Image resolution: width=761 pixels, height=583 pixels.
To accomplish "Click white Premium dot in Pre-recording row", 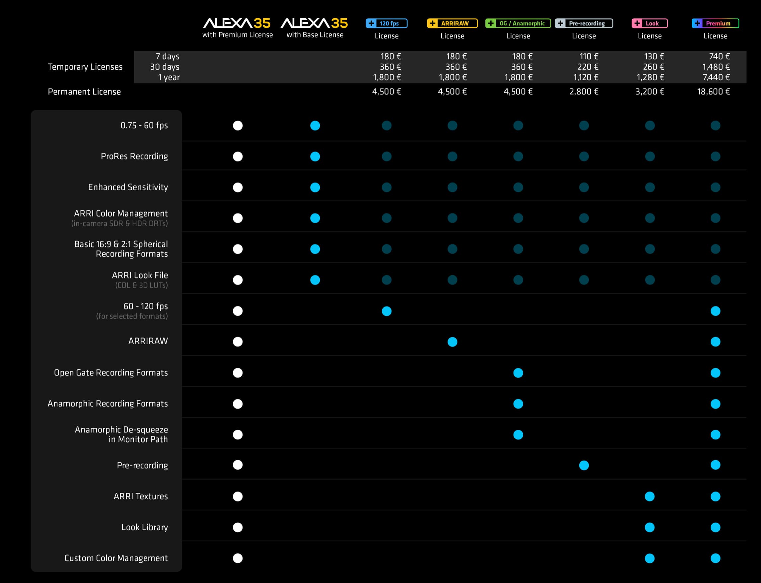I will [238, 465].
